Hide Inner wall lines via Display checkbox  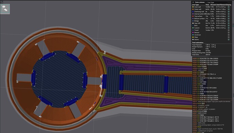coord(229,7)
